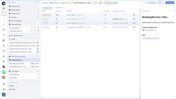Add a new Dev Environment with plus
Image resolution: width=176 pixels, height=99 pixels.
(38, 56)
